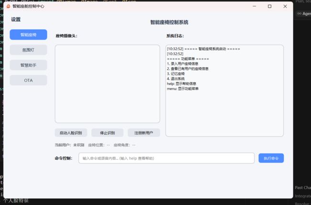The height and width of the screenshot is (205, 311).
Task: Click the 停止识别 button
Action: coord(107,133)
